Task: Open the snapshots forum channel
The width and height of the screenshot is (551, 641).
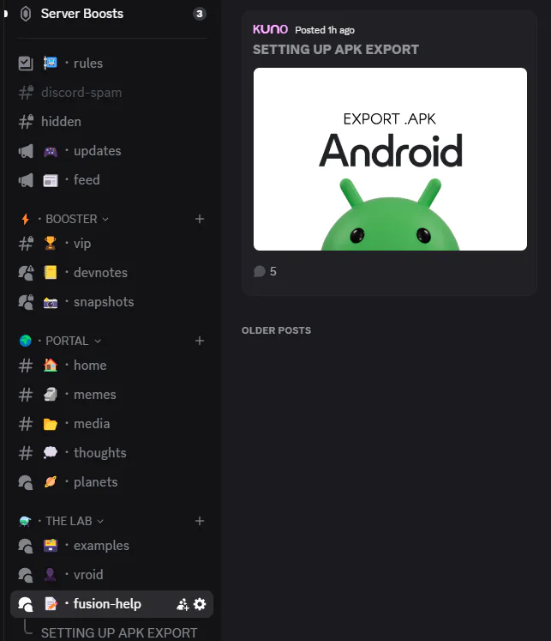Action: (112, 302)
